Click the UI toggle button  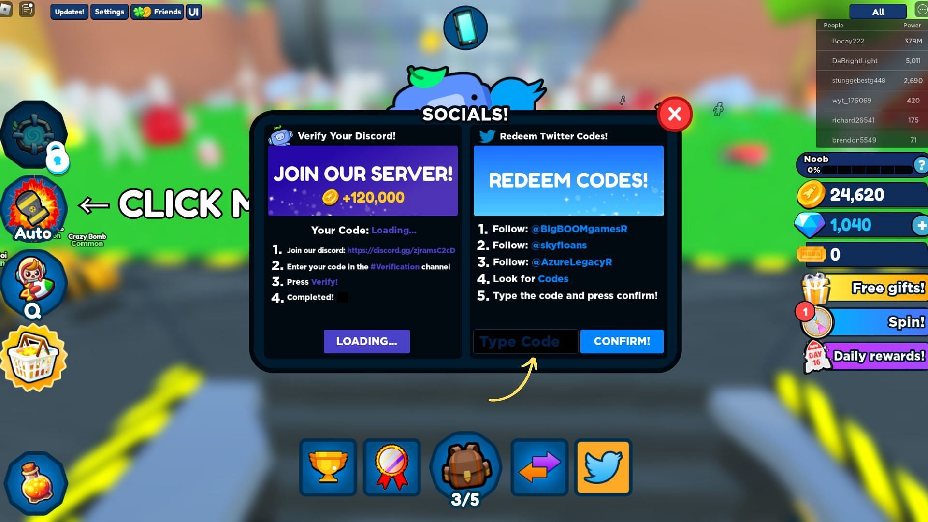coord(193,11)
